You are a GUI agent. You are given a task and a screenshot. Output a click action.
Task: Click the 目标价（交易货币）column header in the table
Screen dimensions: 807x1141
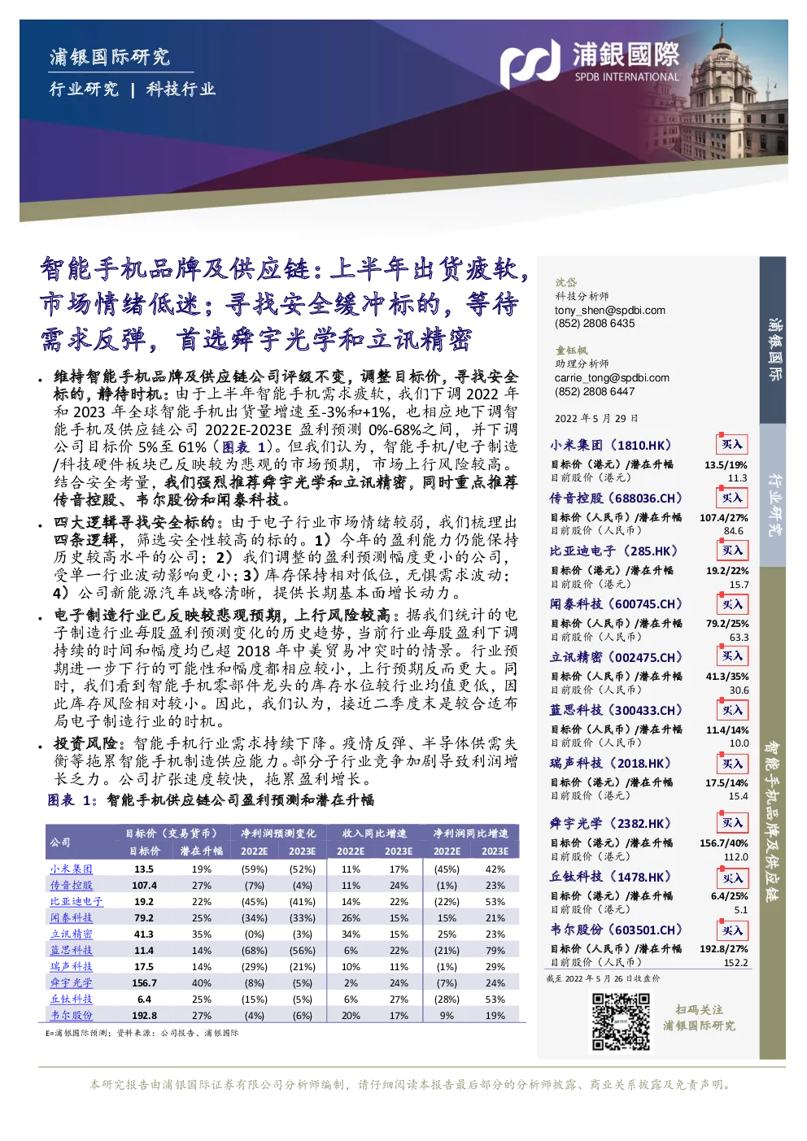[x=172, y=834]
